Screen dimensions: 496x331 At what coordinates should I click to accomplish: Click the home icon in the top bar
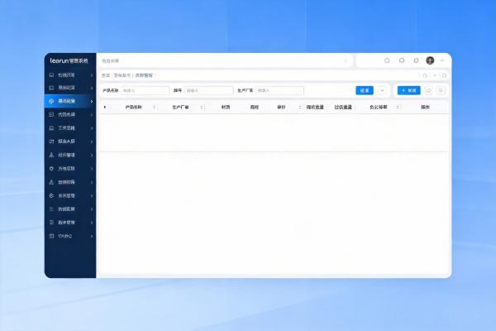[x=387, y=60]
